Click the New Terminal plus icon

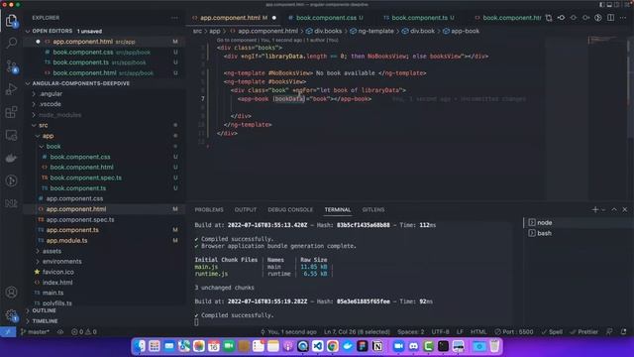click(594, 209)
